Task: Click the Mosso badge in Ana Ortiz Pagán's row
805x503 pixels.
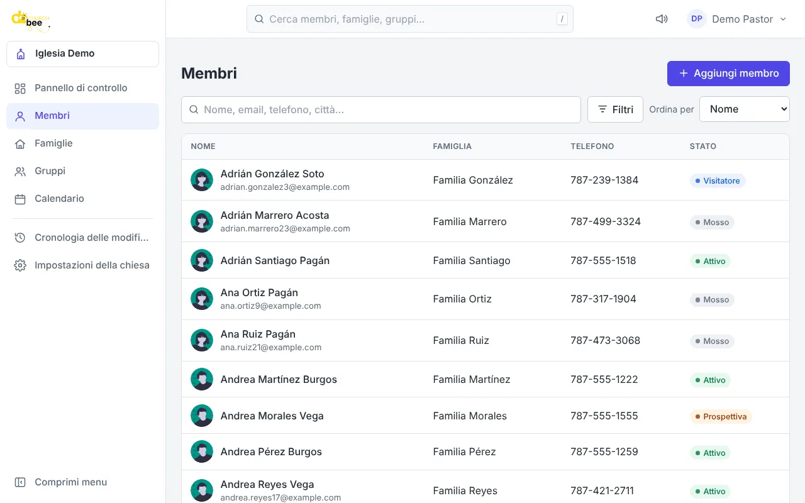Action: pyautogui.click(x=712, y=299)
